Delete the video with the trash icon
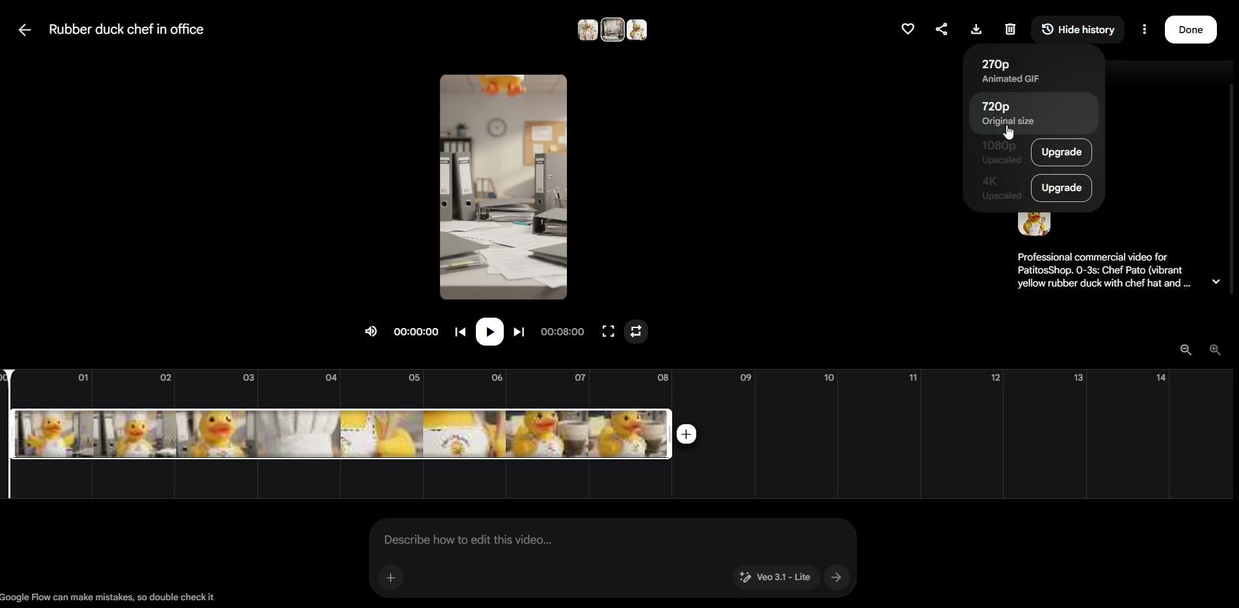The width and height of the screenshot is (1239, 608). (1010, 29)
